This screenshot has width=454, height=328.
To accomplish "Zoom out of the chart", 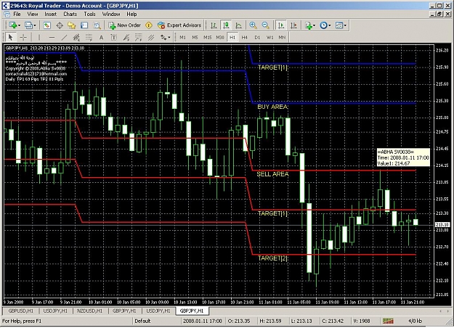I will pos(266,25).
